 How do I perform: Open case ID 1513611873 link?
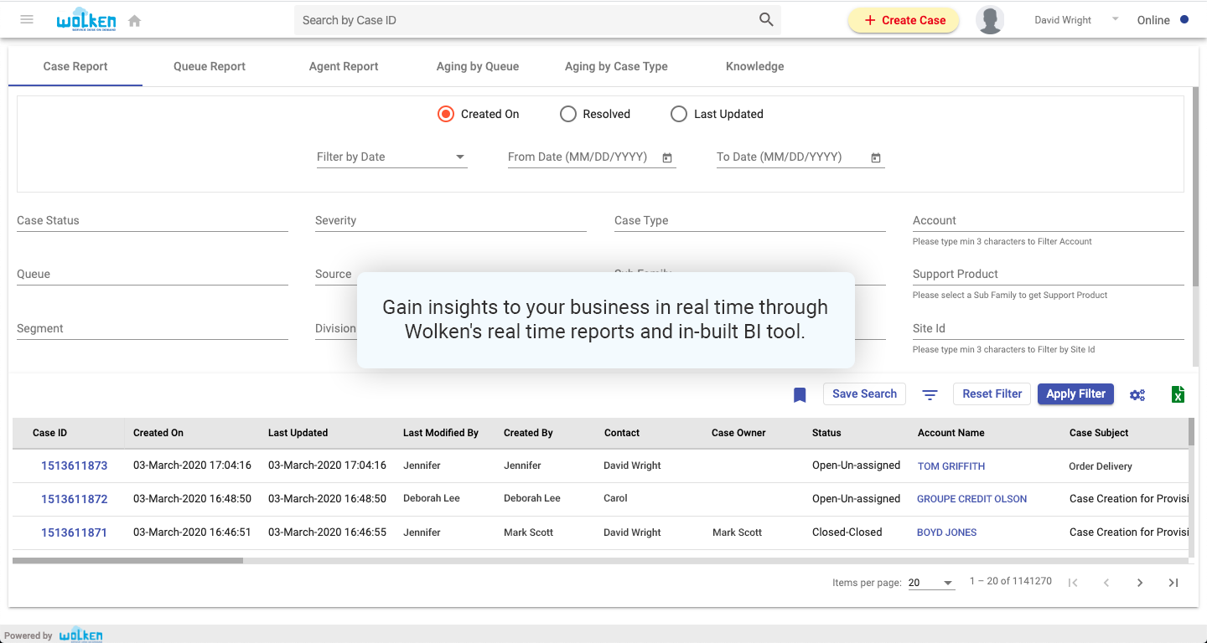75,466
